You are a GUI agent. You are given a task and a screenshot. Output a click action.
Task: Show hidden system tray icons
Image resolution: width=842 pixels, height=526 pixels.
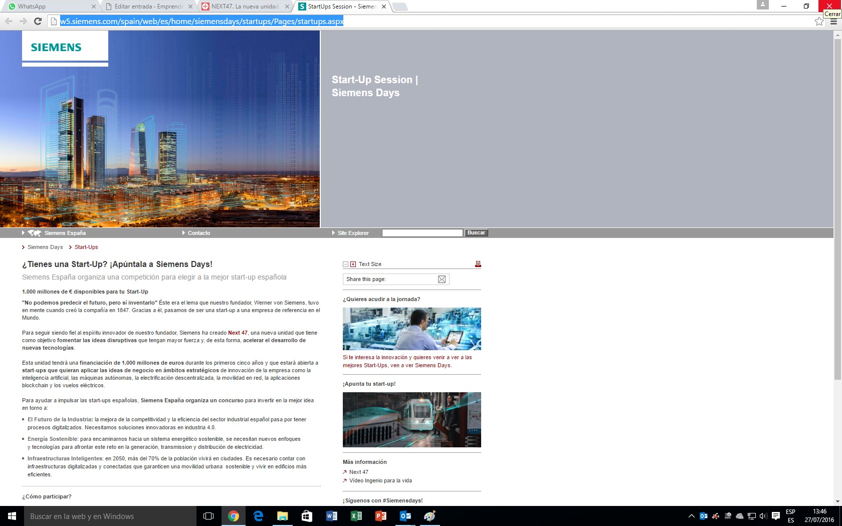[x=691, y=516]
